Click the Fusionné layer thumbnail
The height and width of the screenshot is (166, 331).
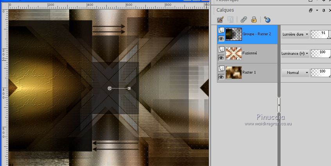234,54
